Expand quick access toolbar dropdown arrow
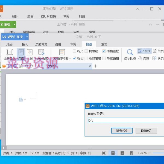 tap(39, 66)
